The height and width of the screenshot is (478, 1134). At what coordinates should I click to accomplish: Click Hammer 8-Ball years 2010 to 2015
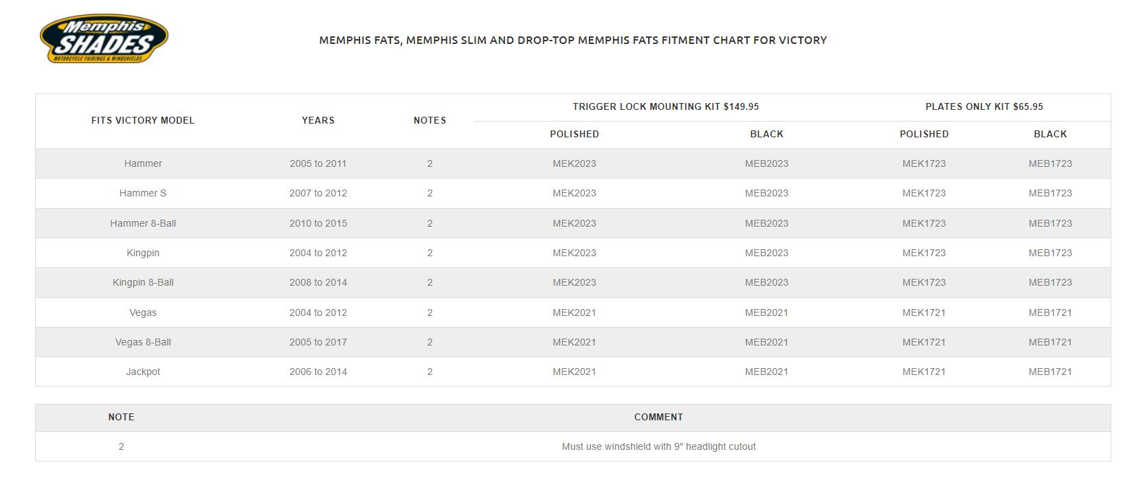pyautogui.click(x=318, y=223)
